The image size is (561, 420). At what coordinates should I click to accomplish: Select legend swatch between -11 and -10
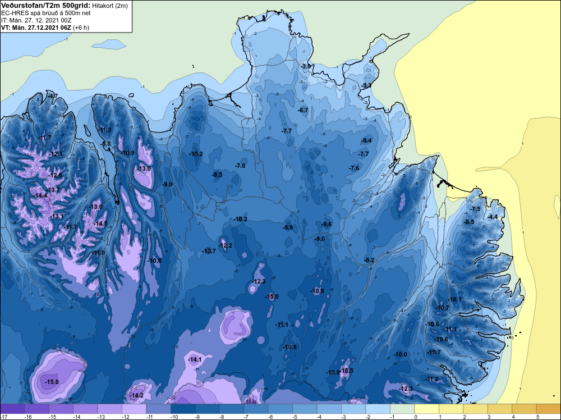point(159,409)
